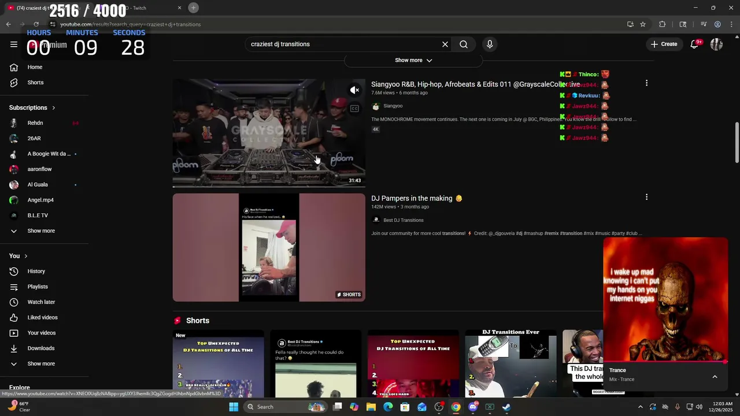Expand the Show more filter row
Image resolution: width=740 pixels, height=416 pixels.
(413, 60)
